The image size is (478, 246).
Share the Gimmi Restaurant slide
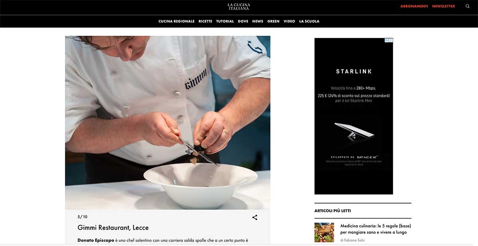pyautogui.click(x=255, y=217)
